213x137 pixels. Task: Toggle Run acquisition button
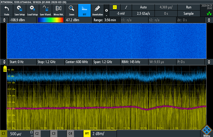(189, 7)
